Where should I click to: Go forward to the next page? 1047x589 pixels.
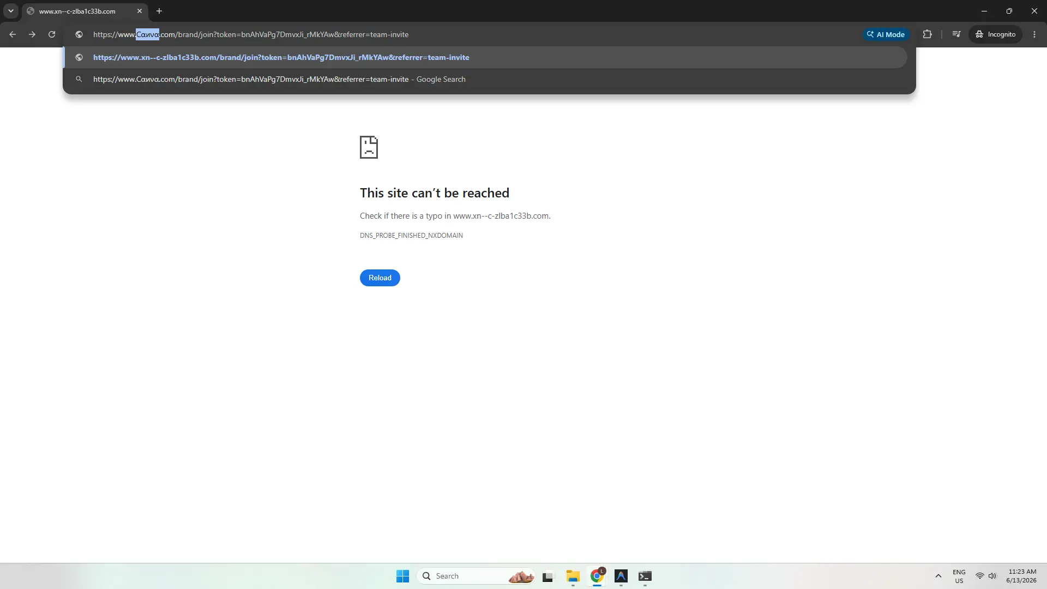tap(32, 34)
